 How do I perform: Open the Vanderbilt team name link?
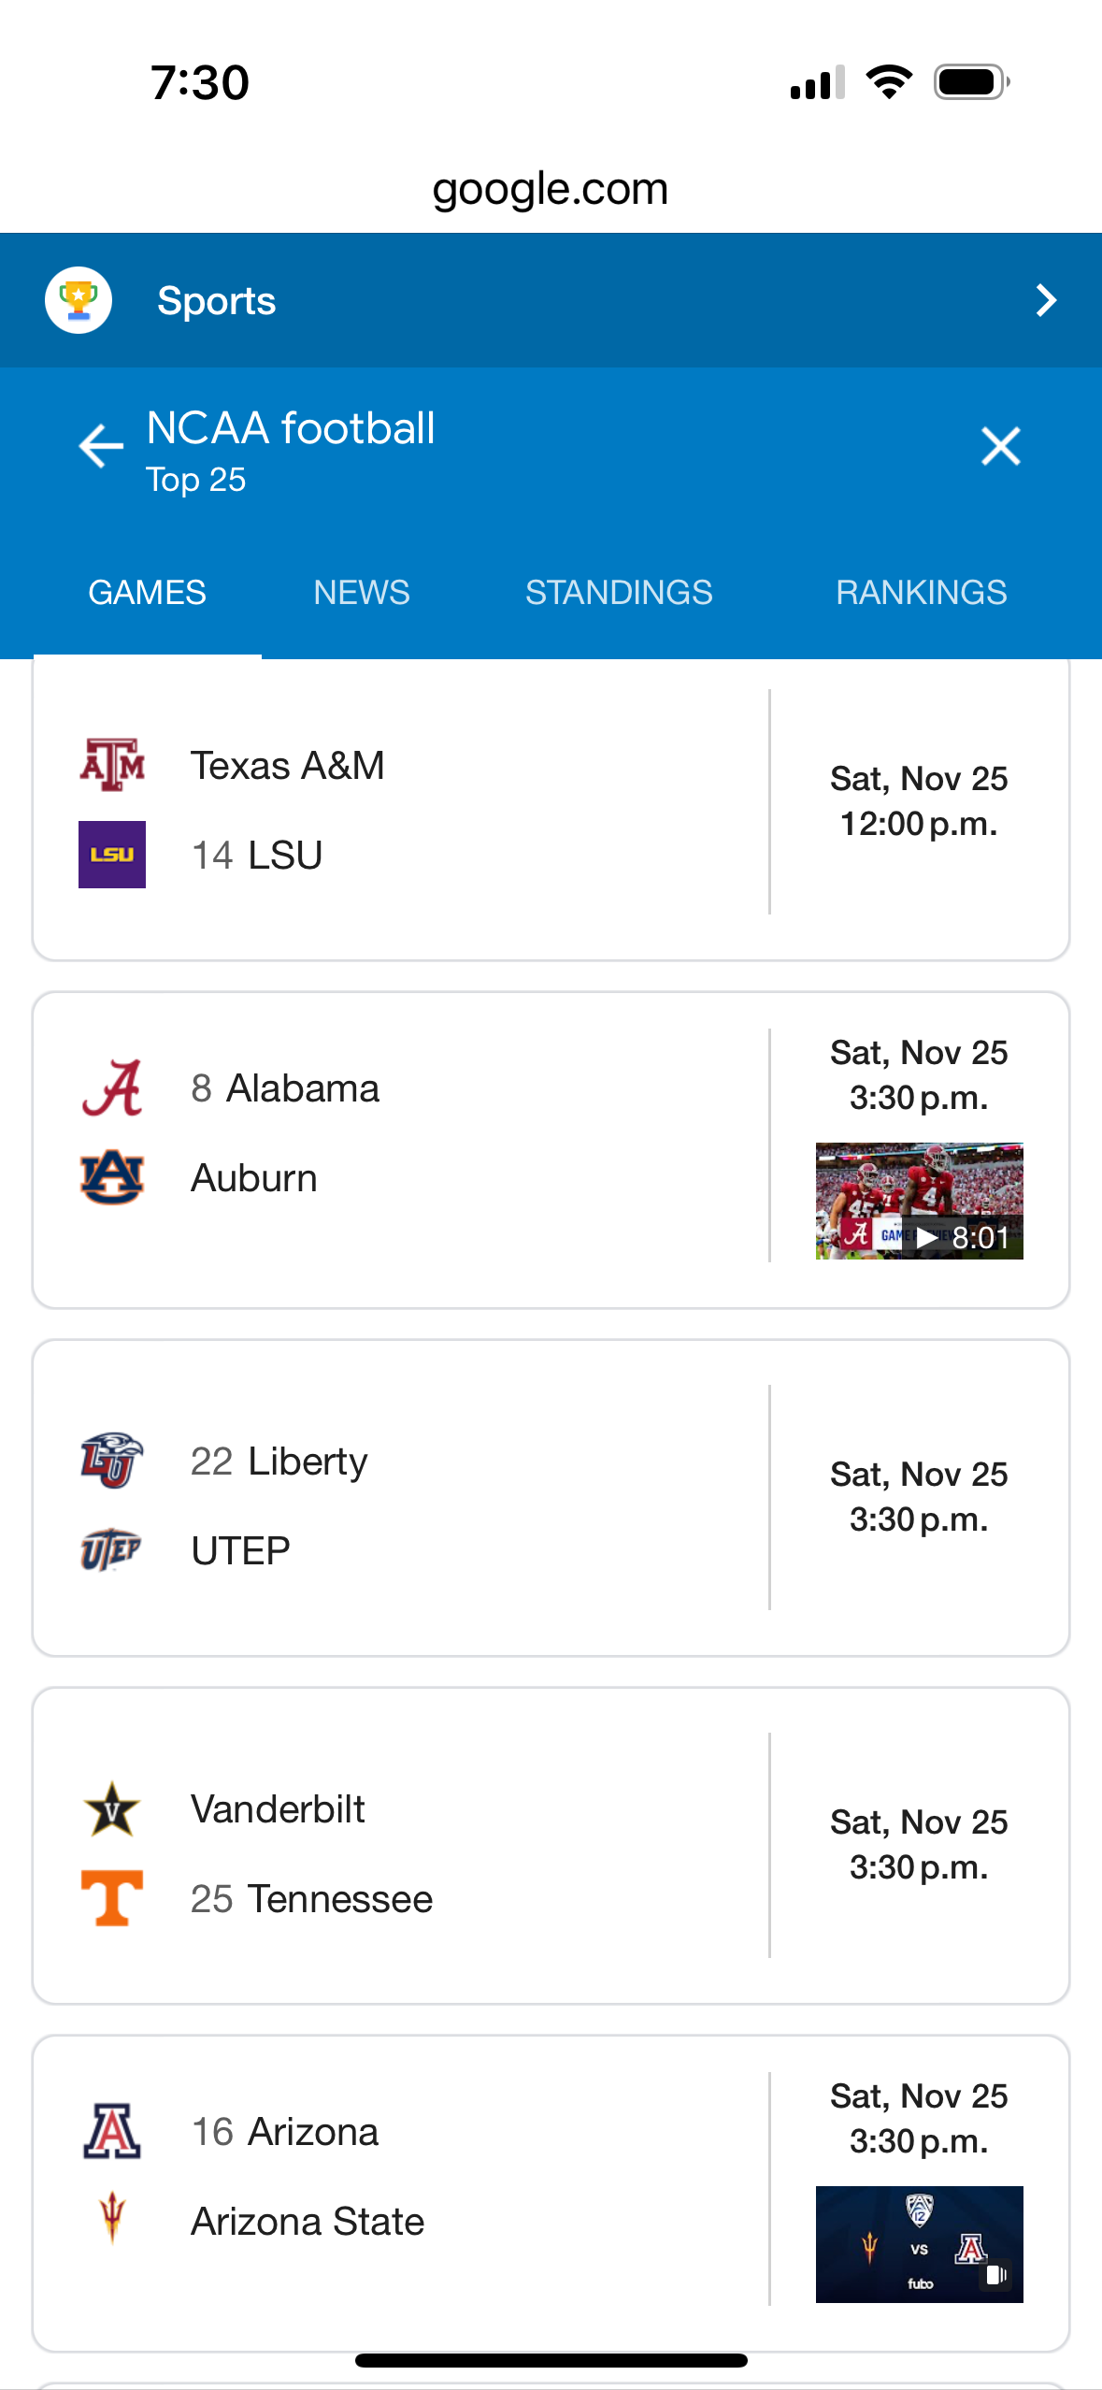click(x=278, y=1809)
